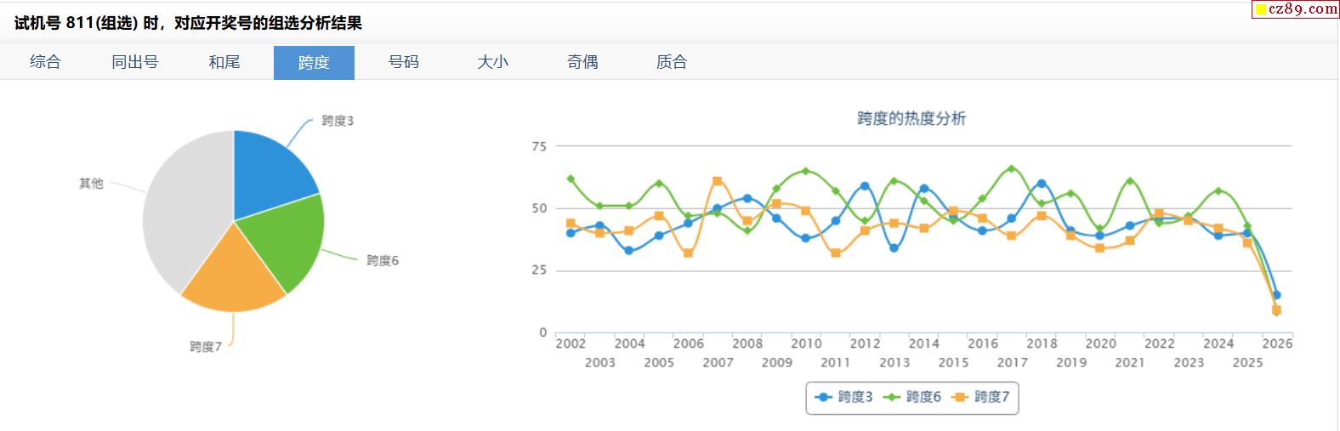Image resolution: width=1340 pixels, height=431 pixels.
Task: Select the 和尾 tab
Action: 224,62
